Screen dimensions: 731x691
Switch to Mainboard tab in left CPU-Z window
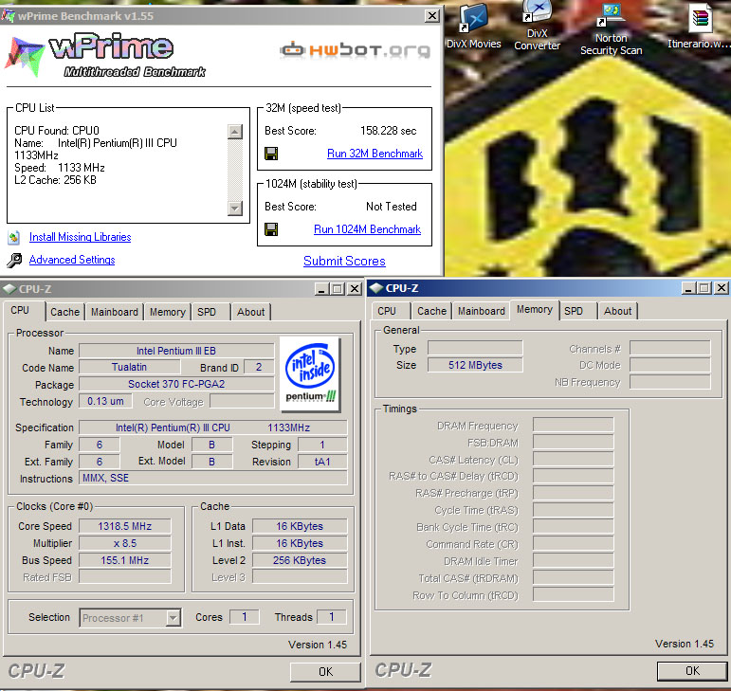click(x=114, y=312)
